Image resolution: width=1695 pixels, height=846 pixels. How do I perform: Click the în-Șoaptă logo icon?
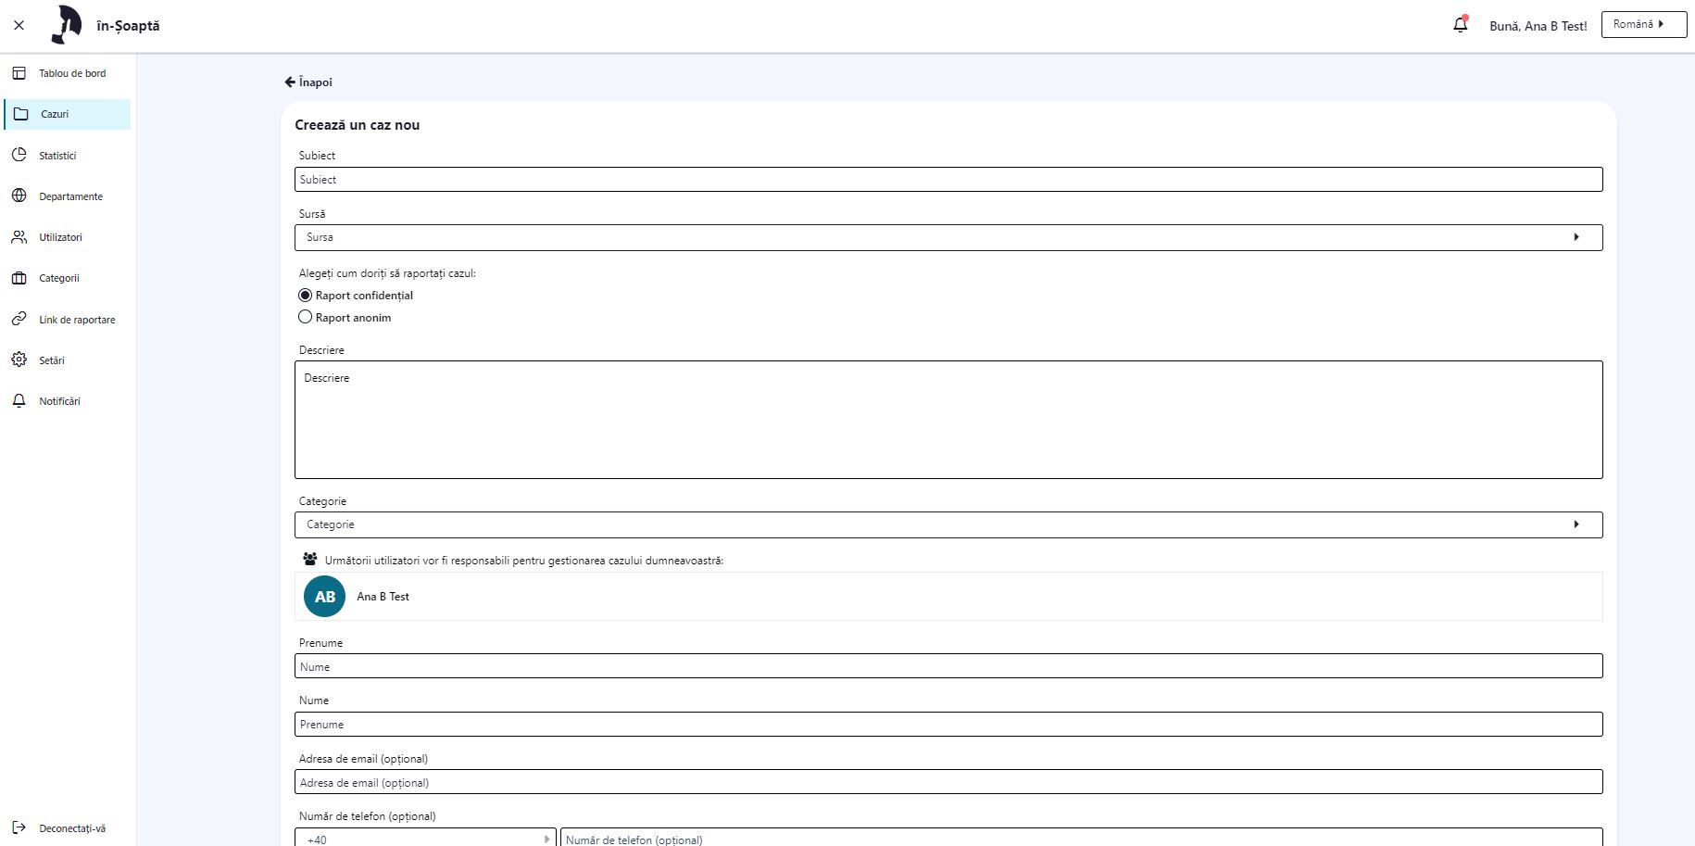point(67,25)
